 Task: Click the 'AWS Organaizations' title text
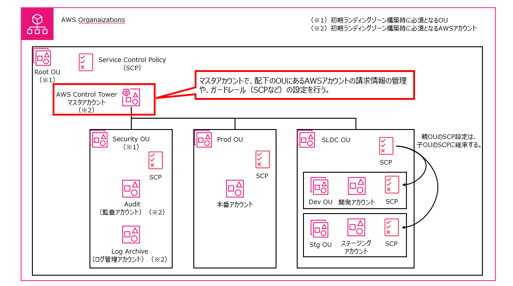[93, 20]
